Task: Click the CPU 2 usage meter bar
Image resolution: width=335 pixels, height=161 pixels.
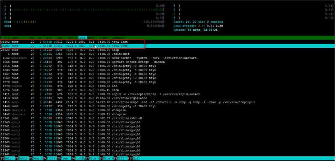Action: pyautogui.click(x=85, y=10)
